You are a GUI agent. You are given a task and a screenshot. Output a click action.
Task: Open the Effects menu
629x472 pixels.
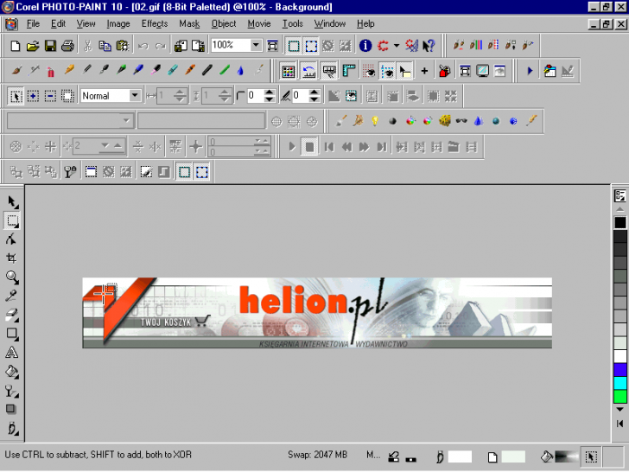coord(155,24)
